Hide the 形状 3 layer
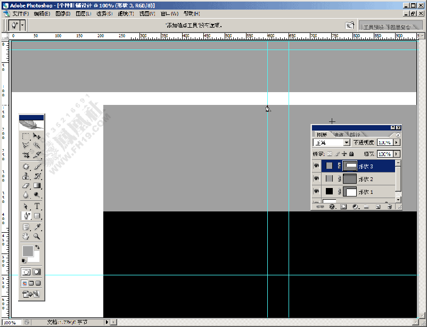Screen dimensions: 427x327 (316, 166)
